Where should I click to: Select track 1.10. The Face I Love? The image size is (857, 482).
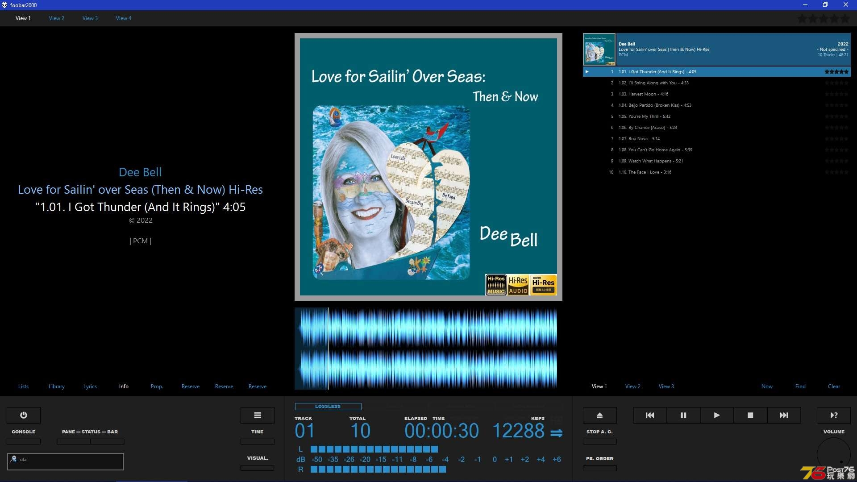tap(717, 172)
